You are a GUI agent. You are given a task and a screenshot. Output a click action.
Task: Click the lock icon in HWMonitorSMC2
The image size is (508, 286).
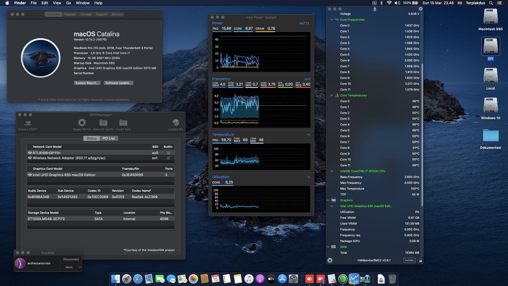pyautogui.click(x=421, y=260)
